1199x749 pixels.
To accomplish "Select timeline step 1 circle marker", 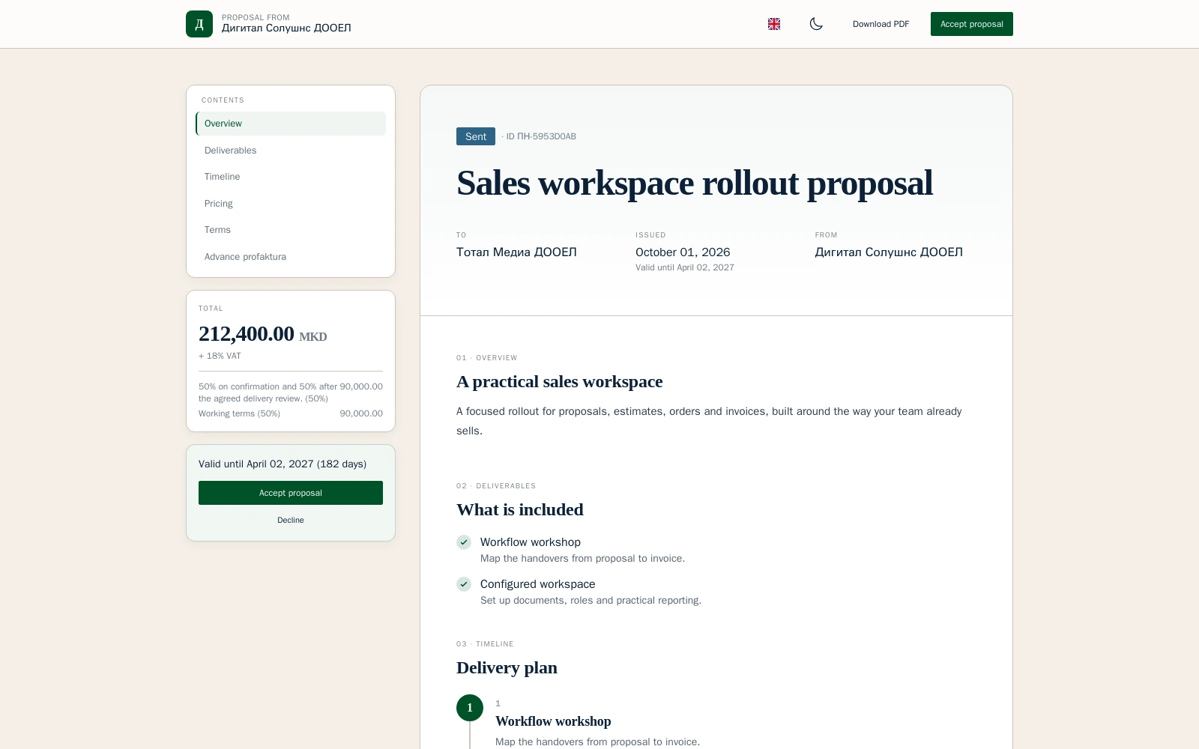I will click(470, 708).
